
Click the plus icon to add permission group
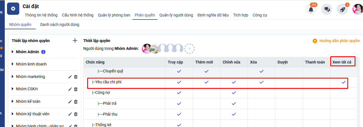pyautogui.click(x=75, y=41)
